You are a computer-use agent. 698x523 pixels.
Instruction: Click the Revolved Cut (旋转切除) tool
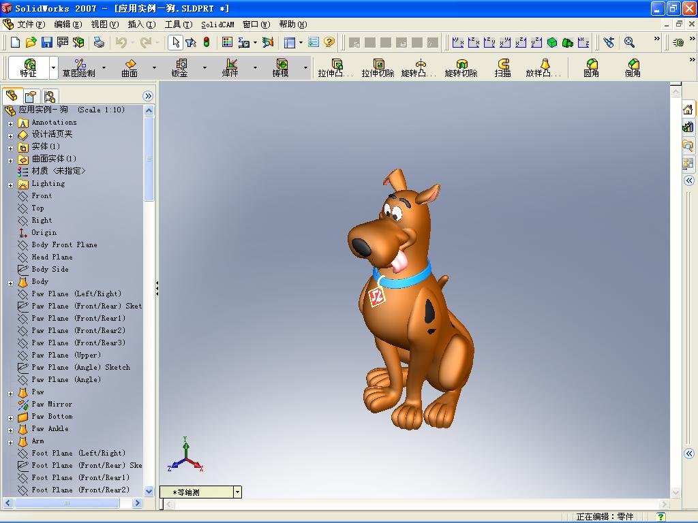coord(461,68)
